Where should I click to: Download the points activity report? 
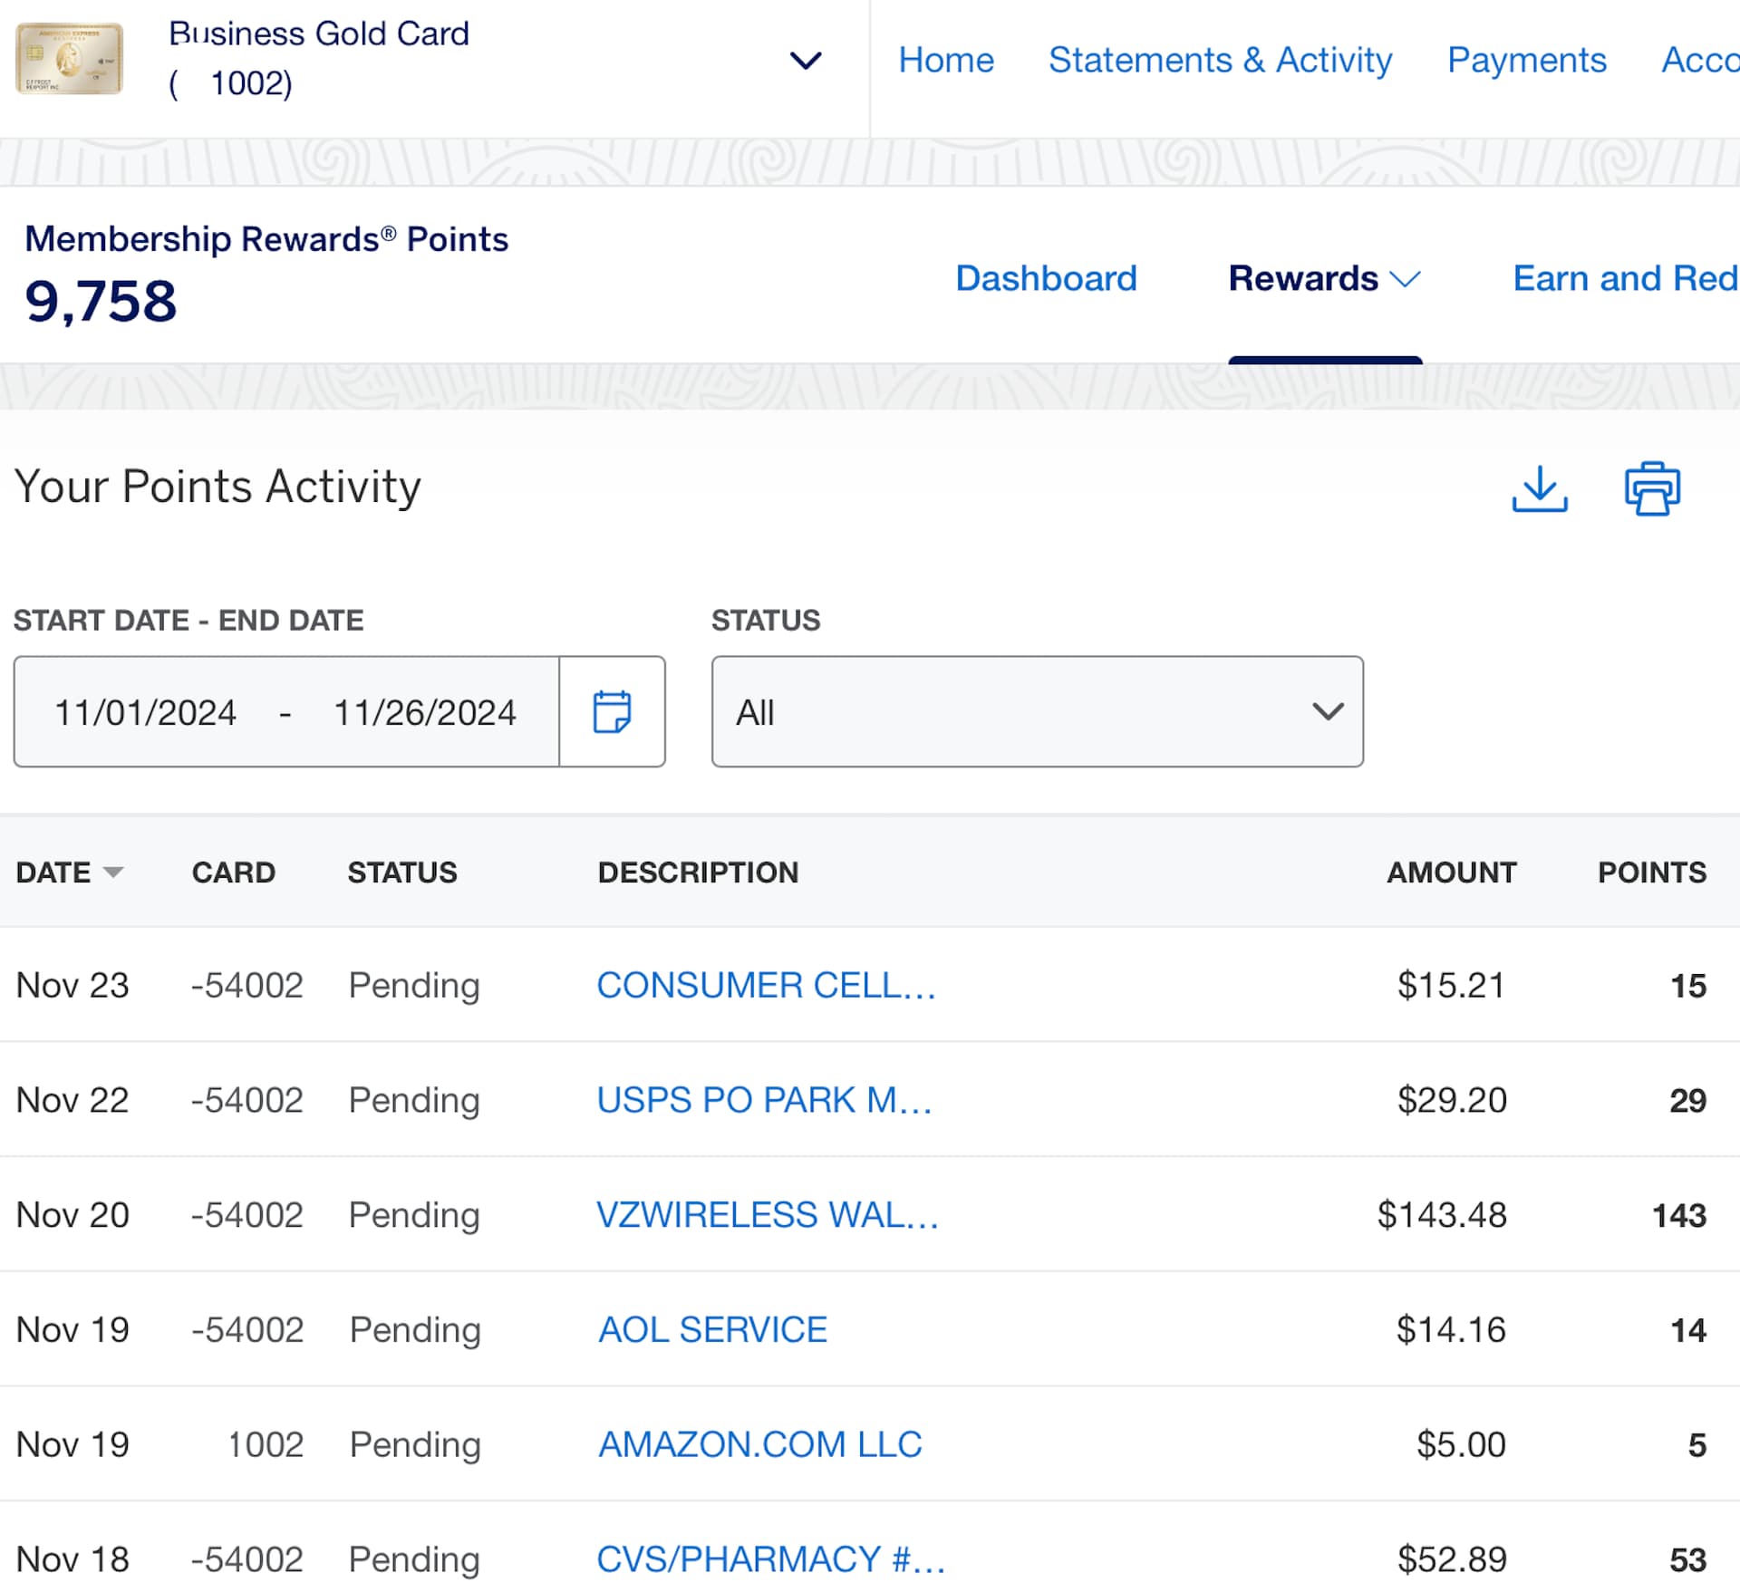tap(1539, 489)
